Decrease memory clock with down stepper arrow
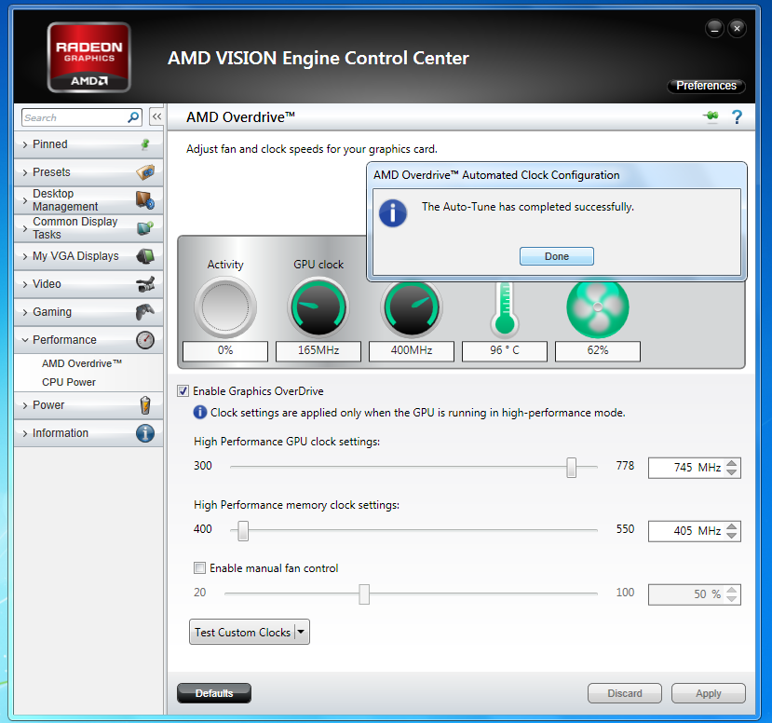The width and height of the screenshot is (772, 723). pyautogui.click(x=732, y=536)
